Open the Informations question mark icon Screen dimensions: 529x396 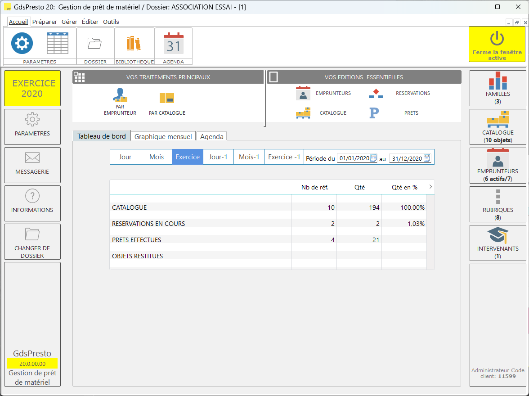point(32,196)
